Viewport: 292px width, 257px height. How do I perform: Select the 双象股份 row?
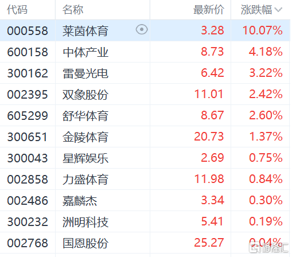[x=145, y=94]
